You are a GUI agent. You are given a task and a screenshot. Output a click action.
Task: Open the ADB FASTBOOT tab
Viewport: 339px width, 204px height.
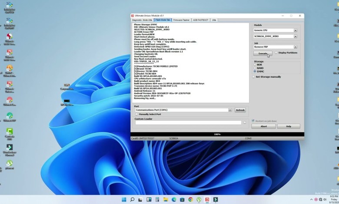(200, 20)
